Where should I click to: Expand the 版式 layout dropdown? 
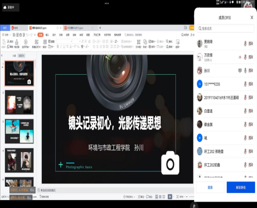point(45,47)
